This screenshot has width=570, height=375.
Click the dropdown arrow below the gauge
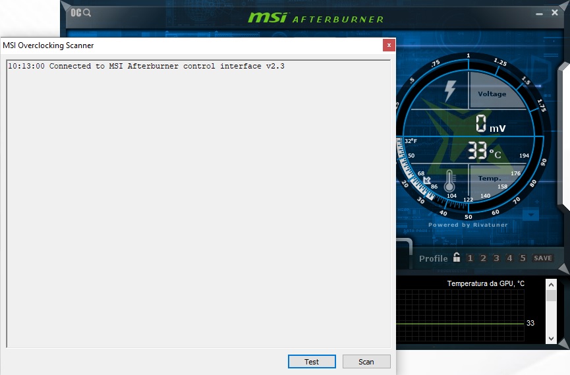pyautogui.click(x=531, y=215)
